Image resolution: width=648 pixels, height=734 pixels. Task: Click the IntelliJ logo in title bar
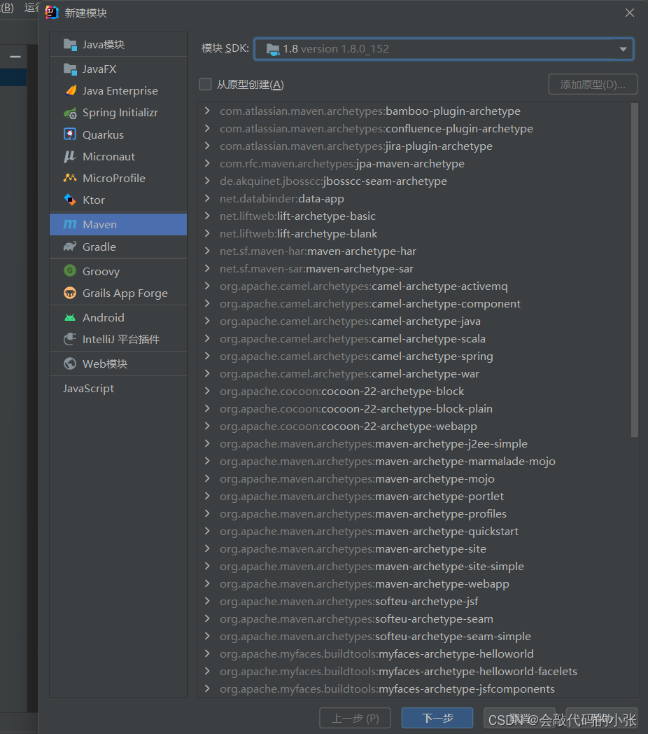point(52,13)
